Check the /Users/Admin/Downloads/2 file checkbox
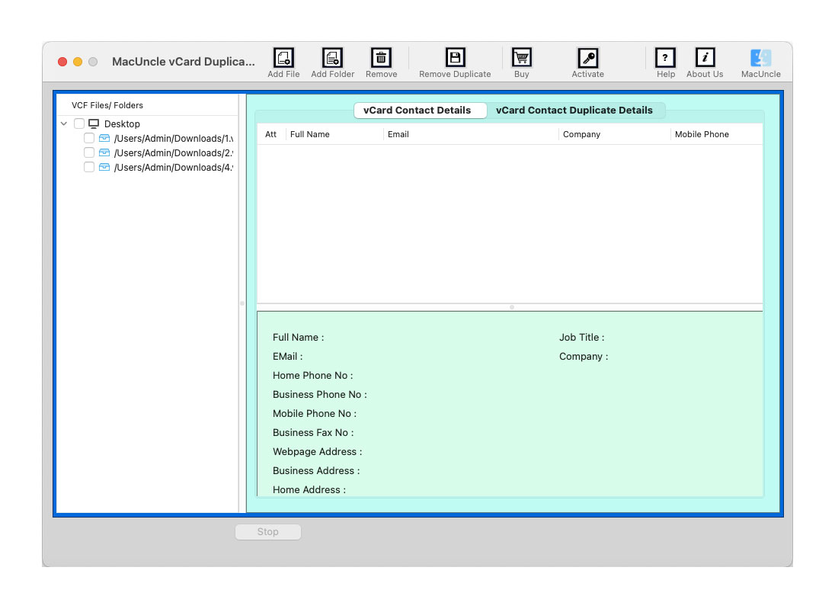 (89, 152)
